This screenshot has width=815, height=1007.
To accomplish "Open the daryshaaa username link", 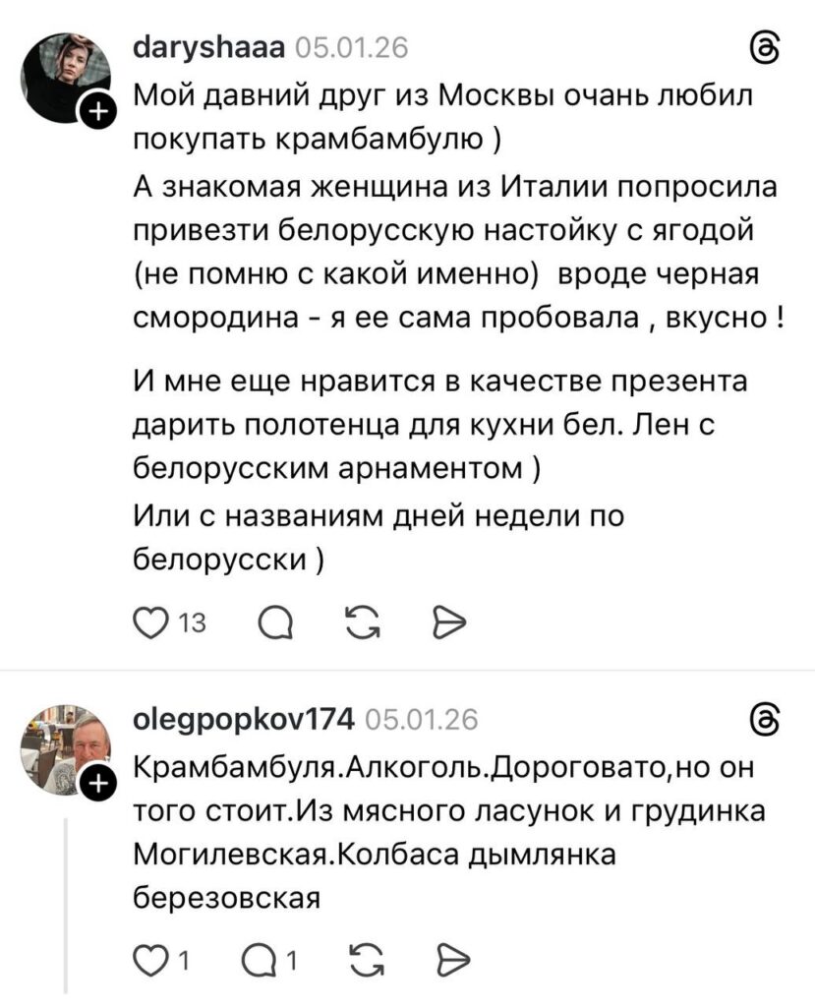I will (x=207, y=48).
